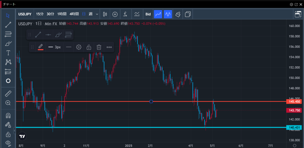Select the trend line tool in left sidebar
The height and width of the screenshot is (148, 304).
pyautogui.click(x=8, y=25)
